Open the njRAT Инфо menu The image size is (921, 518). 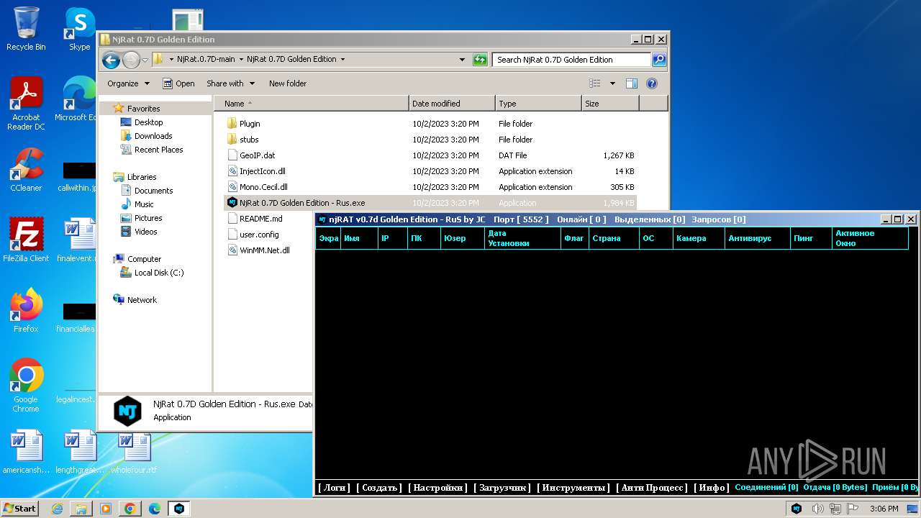pos(712,488)
